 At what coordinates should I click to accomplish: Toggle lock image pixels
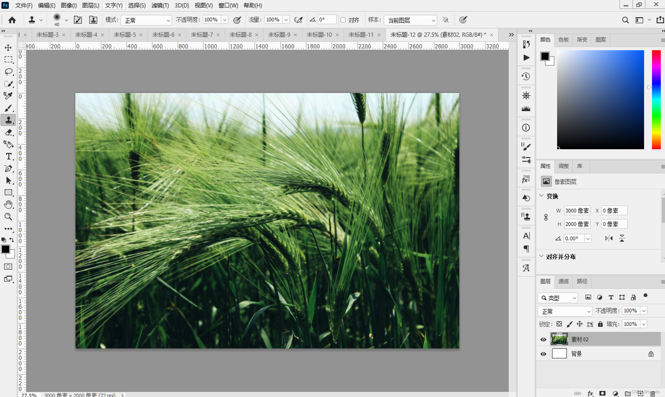point(569,324)
